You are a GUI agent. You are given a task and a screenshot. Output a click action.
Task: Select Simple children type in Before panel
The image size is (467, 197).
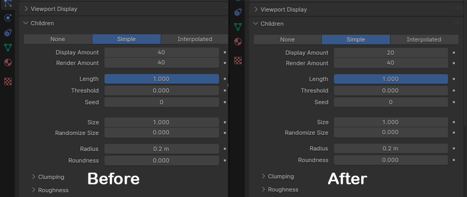[x=127, y=39]
